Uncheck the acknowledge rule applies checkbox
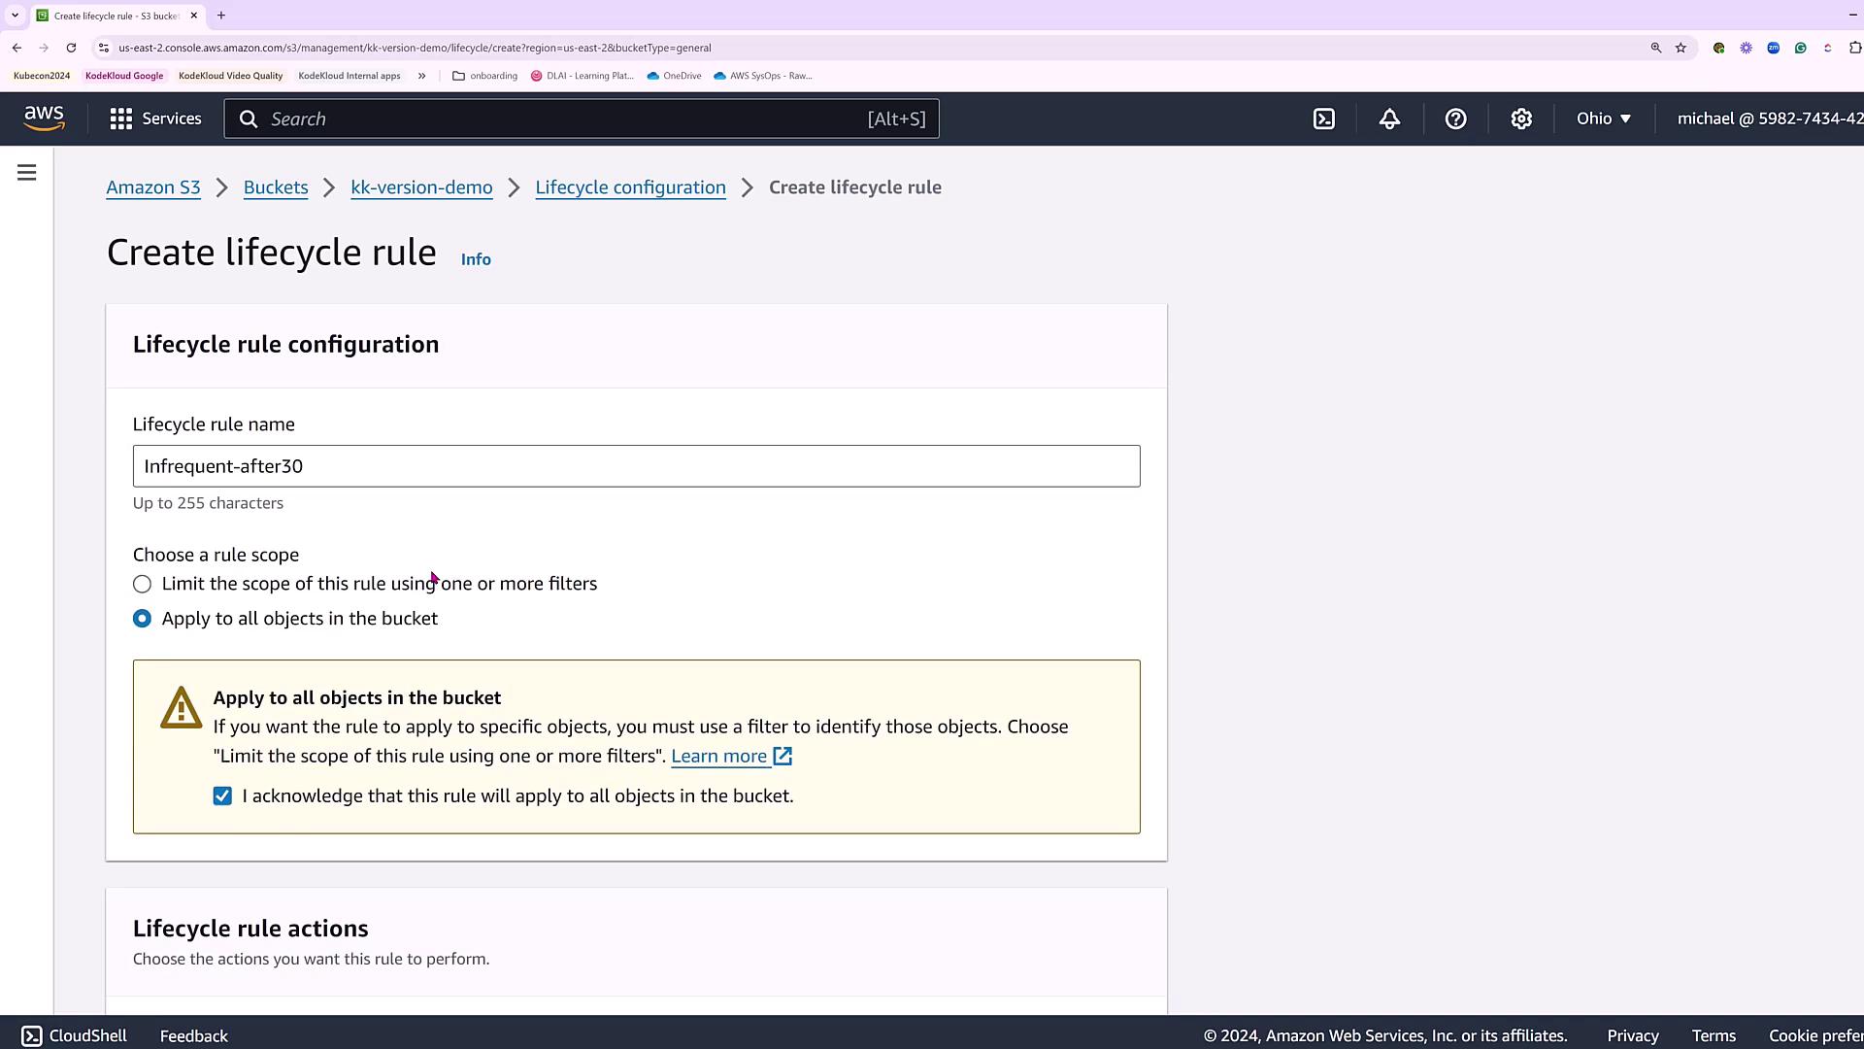Screen dimensions: 1864x1049 pos(222,796)
